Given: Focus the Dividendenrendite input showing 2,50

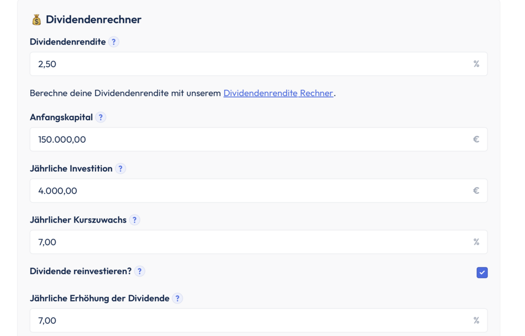Looking at the screenshot, I should tap(257, 64).
